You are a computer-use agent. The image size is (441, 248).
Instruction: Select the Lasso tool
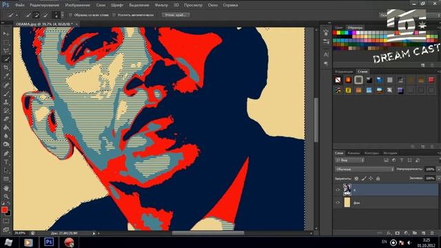point(6,51)
